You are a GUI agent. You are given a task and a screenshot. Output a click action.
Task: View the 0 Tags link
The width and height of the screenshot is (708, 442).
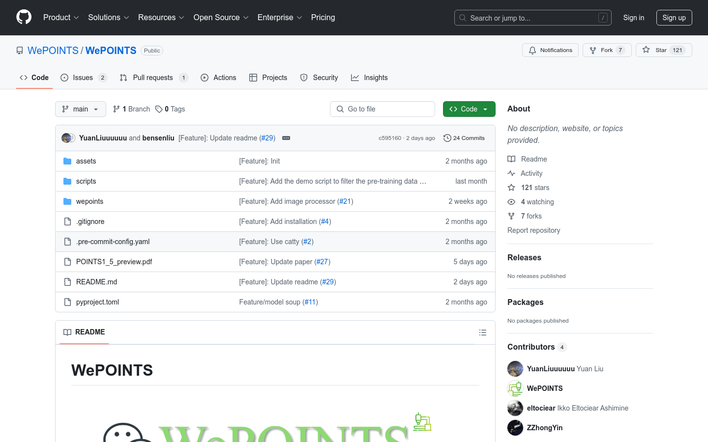tap(170, 109)
